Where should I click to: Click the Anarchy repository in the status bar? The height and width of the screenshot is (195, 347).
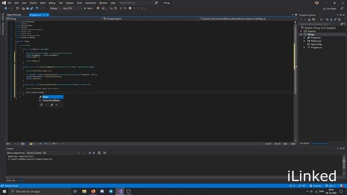[316, 186]
